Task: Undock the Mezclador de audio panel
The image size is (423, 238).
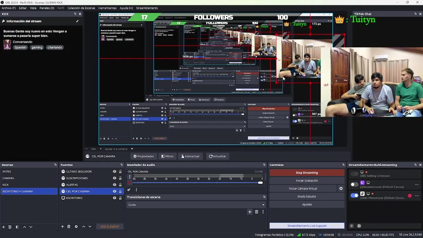Action: tap(264, 165)
